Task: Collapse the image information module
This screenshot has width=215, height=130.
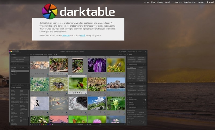Action: tap(11, 88)
